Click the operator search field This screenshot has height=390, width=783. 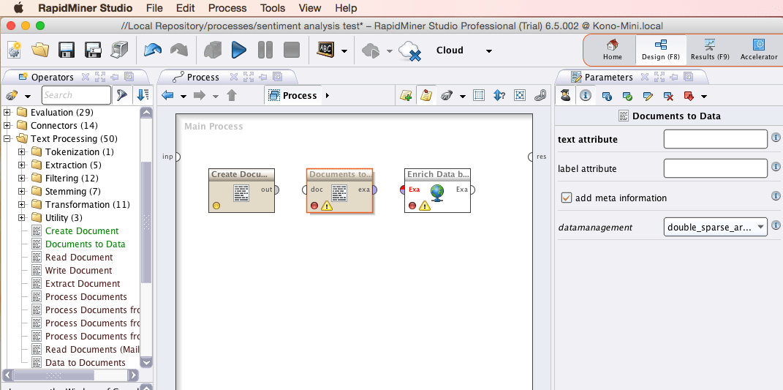[76, 95]
